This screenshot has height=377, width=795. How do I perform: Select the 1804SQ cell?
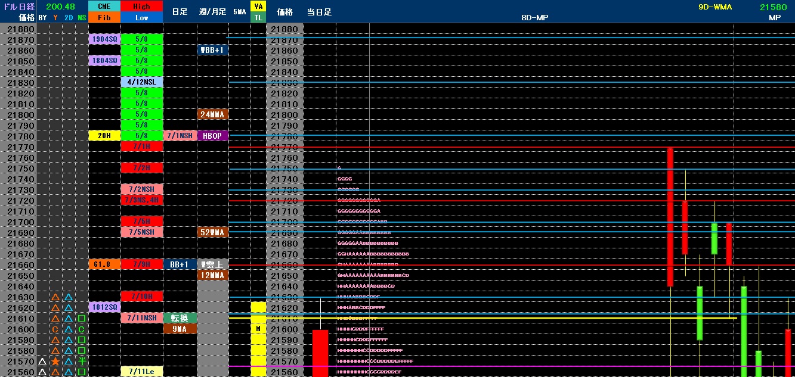104,61
